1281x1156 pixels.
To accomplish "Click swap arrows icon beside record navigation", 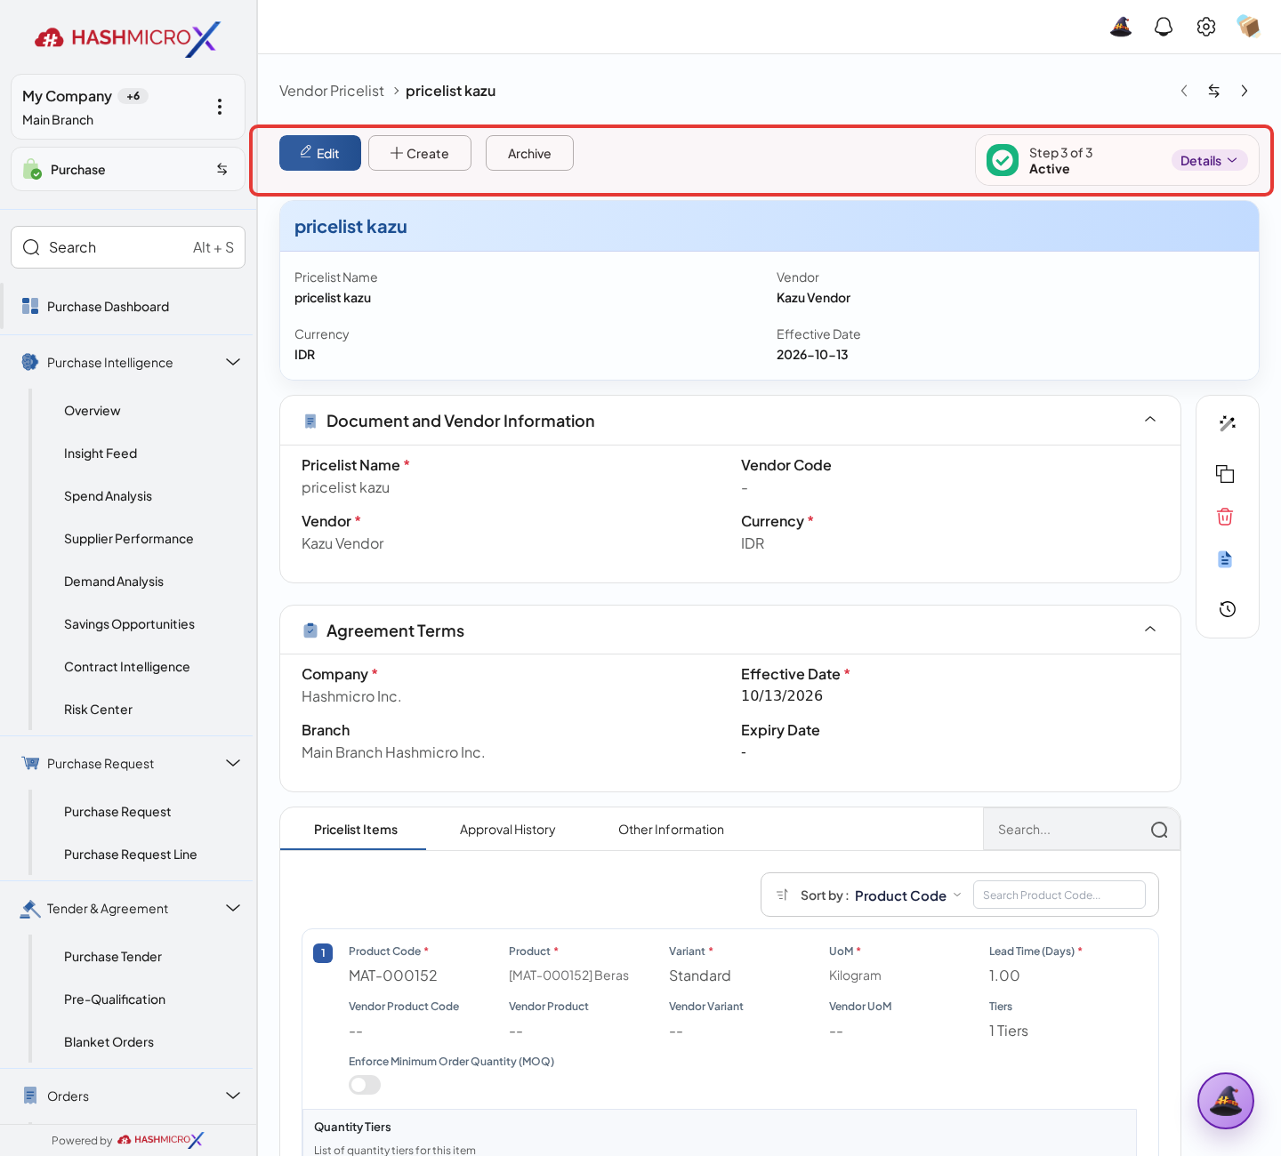I will [1214, 91].
